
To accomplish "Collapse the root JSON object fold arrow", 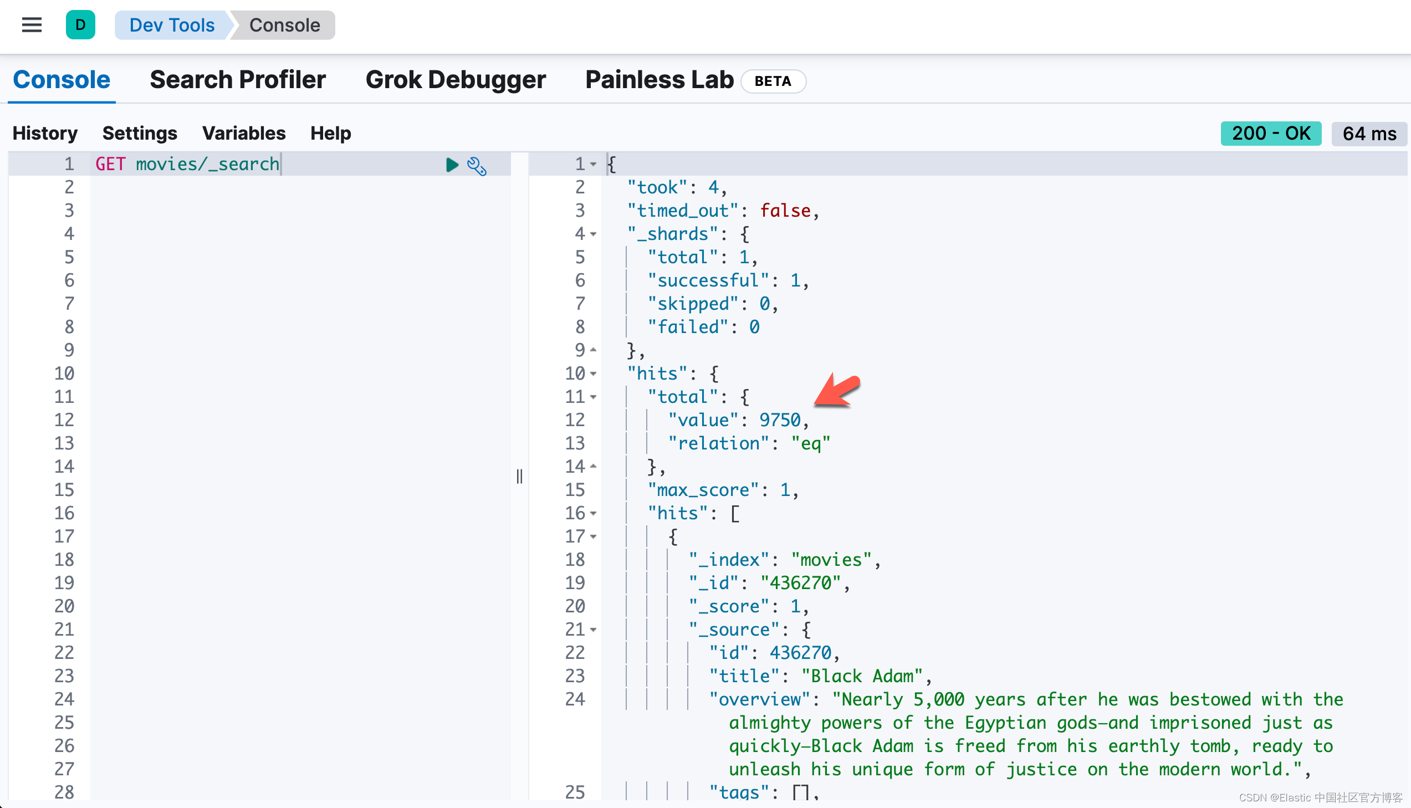I will (x=594, y=164).
